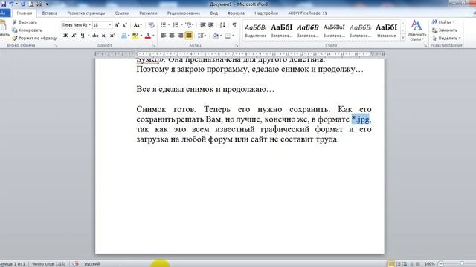Toggle show paragraph marks (¶)

coord(234,25)
